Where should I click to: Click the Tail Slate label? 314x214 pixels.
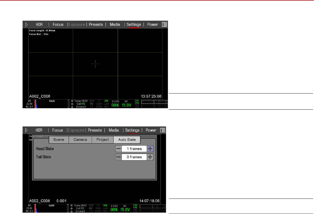(43, 157)
